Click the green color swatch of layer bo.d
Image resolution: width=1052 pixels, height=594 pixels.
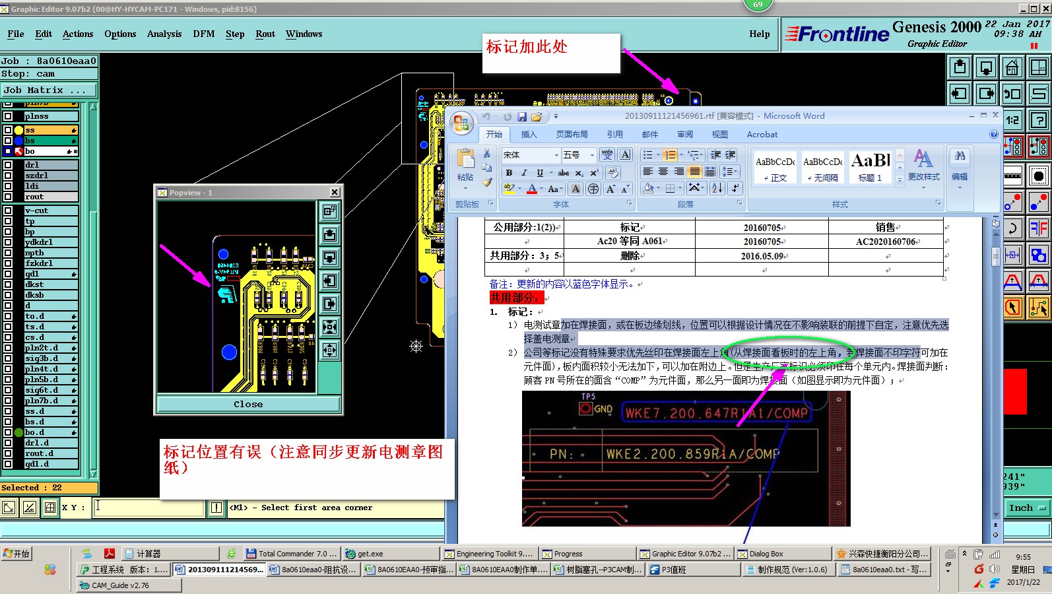18,432
